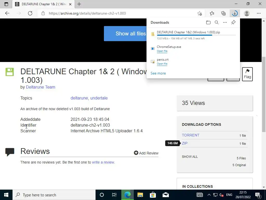266x200 pixels.
Task: Click the Reviews speech bubble icon
Action: pos(10,152)
